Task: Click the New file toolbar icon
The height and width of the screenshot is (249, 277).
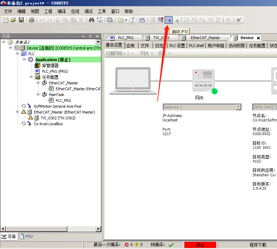Action: pos(5,20)
